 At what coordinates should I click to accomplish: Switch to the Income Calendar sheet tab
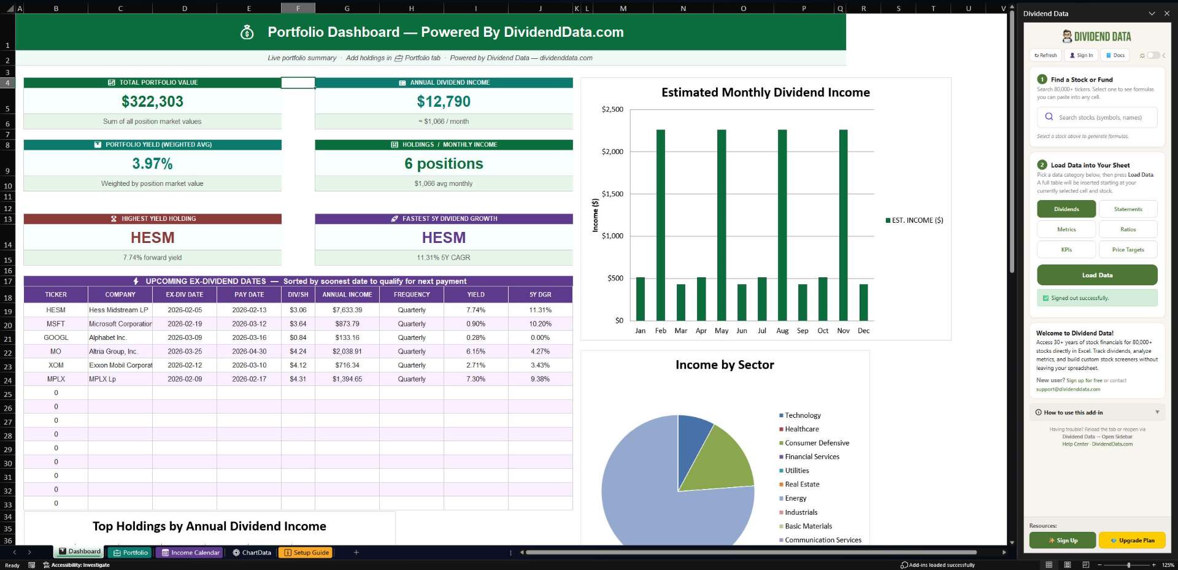[190, 552]
